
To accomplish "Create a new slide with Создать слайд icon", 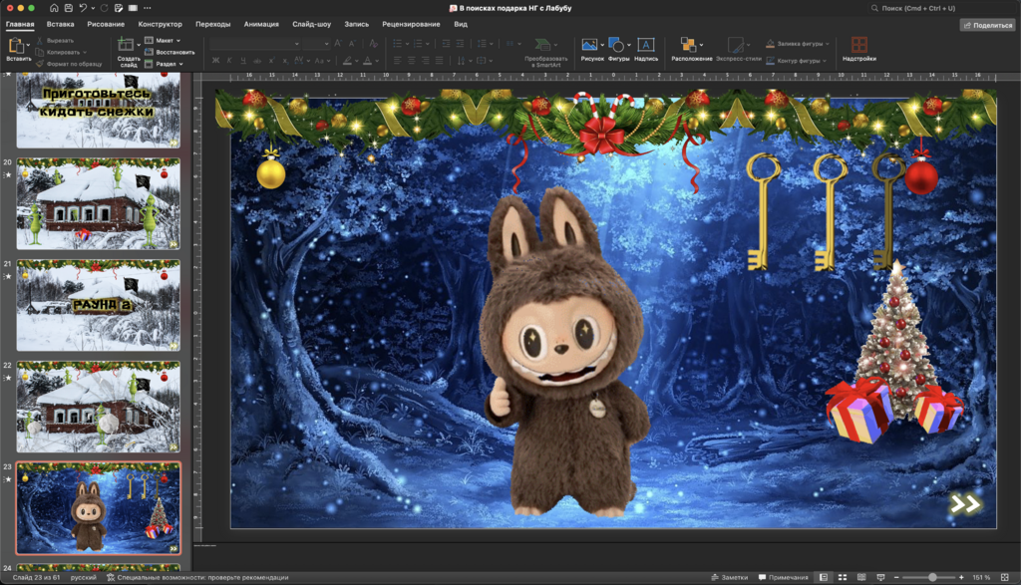I will [x=125, y=44].
